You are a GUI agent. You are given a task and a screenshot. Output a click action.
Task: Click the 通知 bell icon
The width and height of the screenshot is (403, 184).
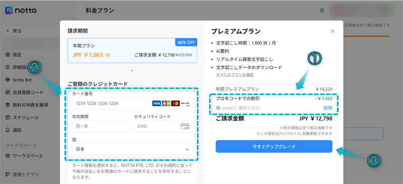click(x=8, y=130)
